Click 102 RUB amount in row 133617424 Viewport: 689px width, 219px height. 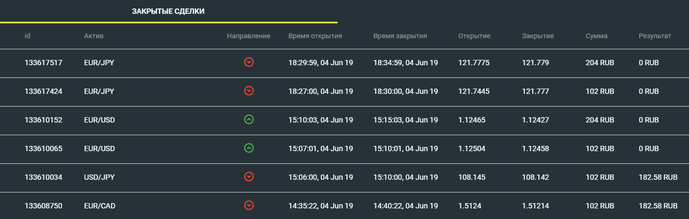pyautogui.click(x=600, y=91)
